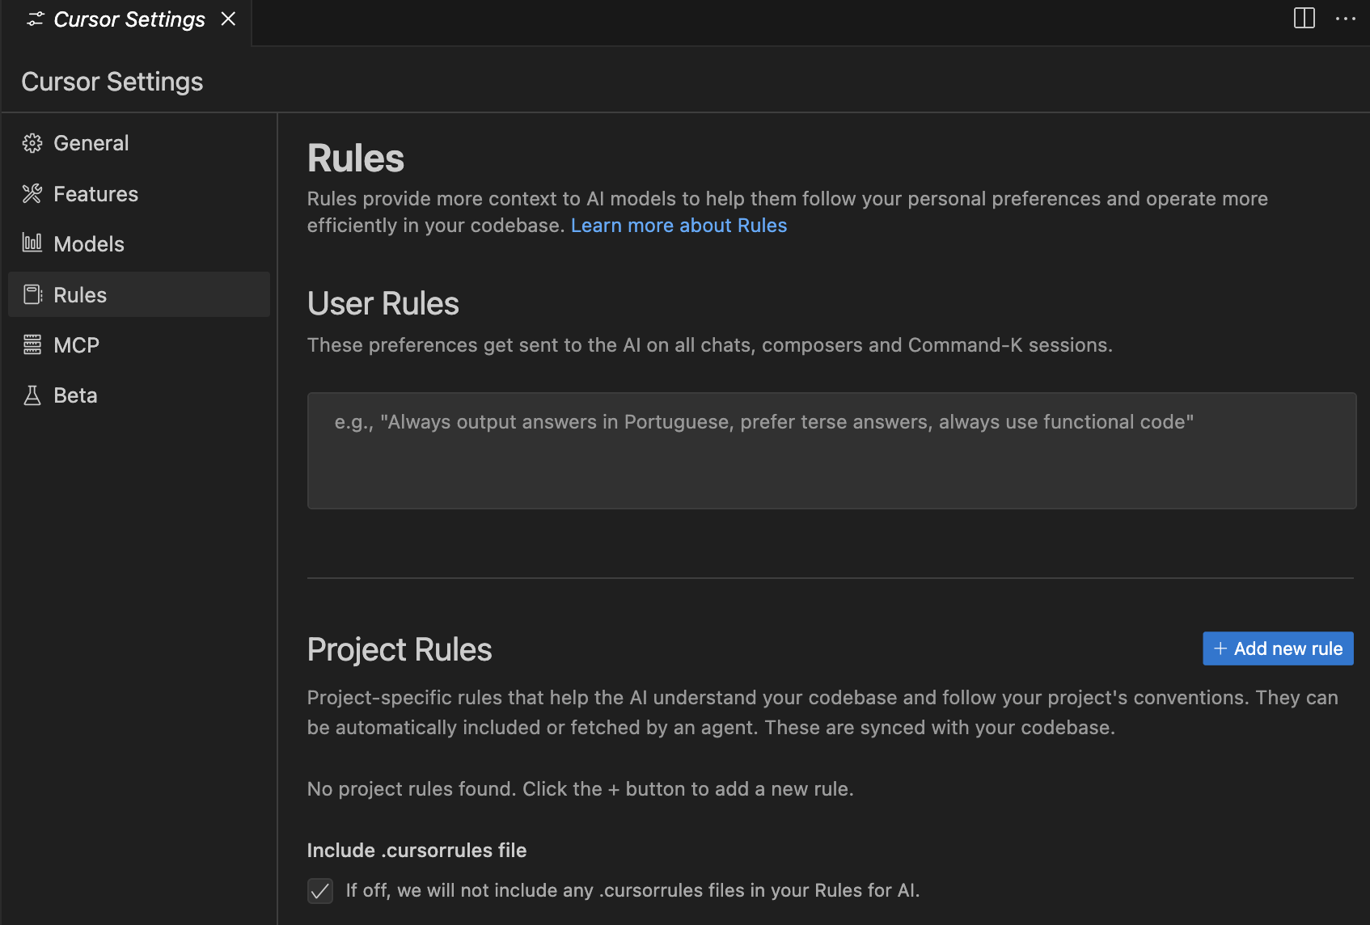Click the General gear icon in sidebar
The height and width of the screenshot is (925, 1370).
(x=32, y=143)
